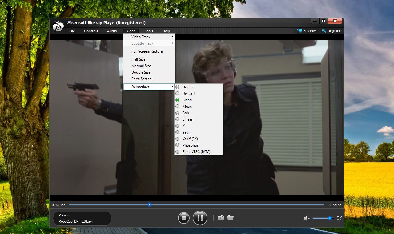394x234 pixels.
Task: Select Half Size video option
Action: coord(149,59)
